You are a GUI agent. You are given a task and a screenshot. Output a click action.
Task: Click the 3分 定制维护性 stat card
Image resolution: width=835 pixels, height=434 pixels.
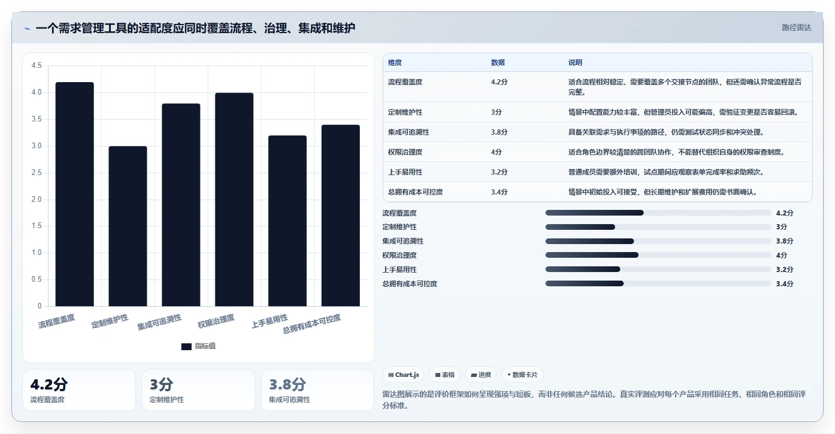pos(198,390)
